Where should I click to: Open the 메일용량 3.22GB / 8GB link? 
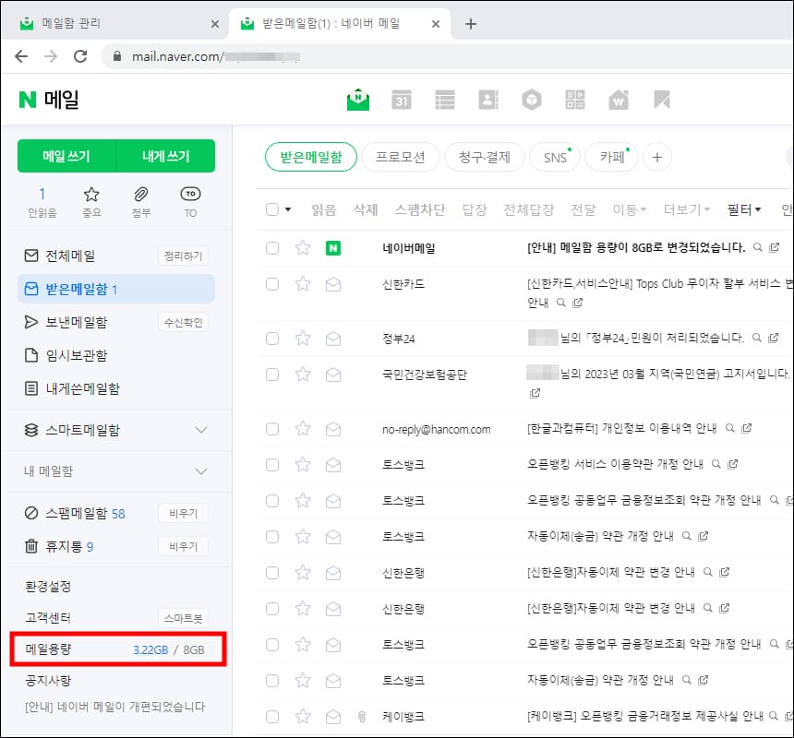(115, 649)
